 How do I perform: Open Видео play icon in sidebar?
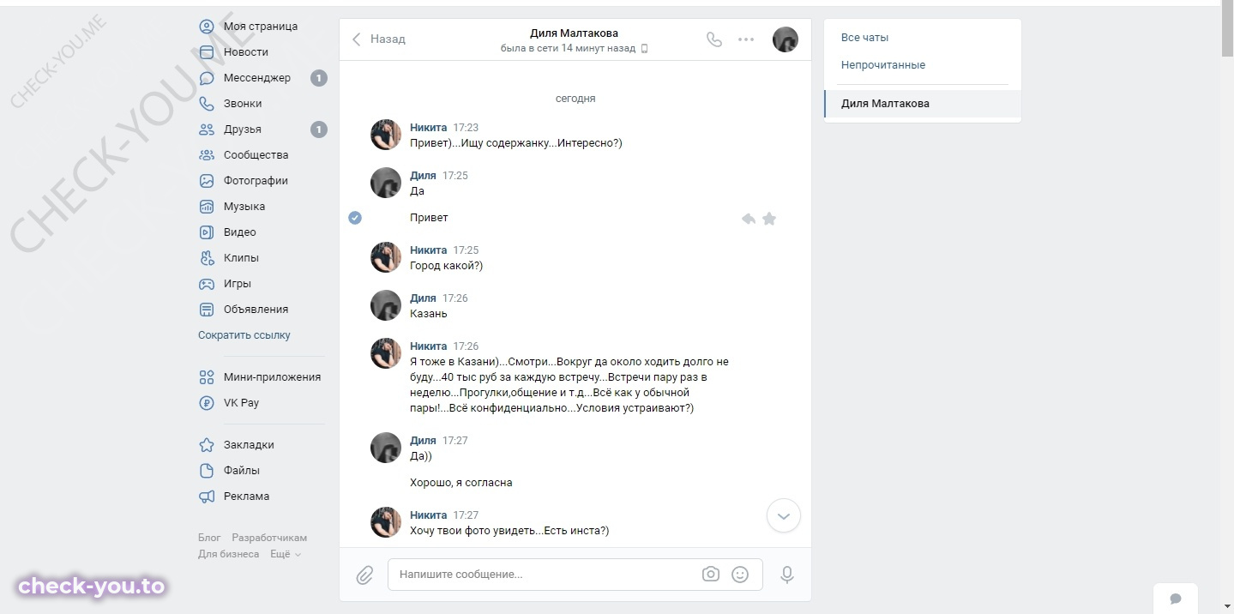coord(207,232)
